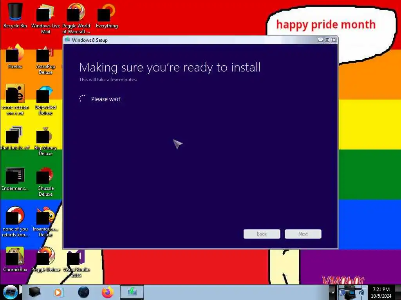This screenshot has width=401, height=300.
Task: Close the Windows 8 Setup window
Action: point(334,40)
